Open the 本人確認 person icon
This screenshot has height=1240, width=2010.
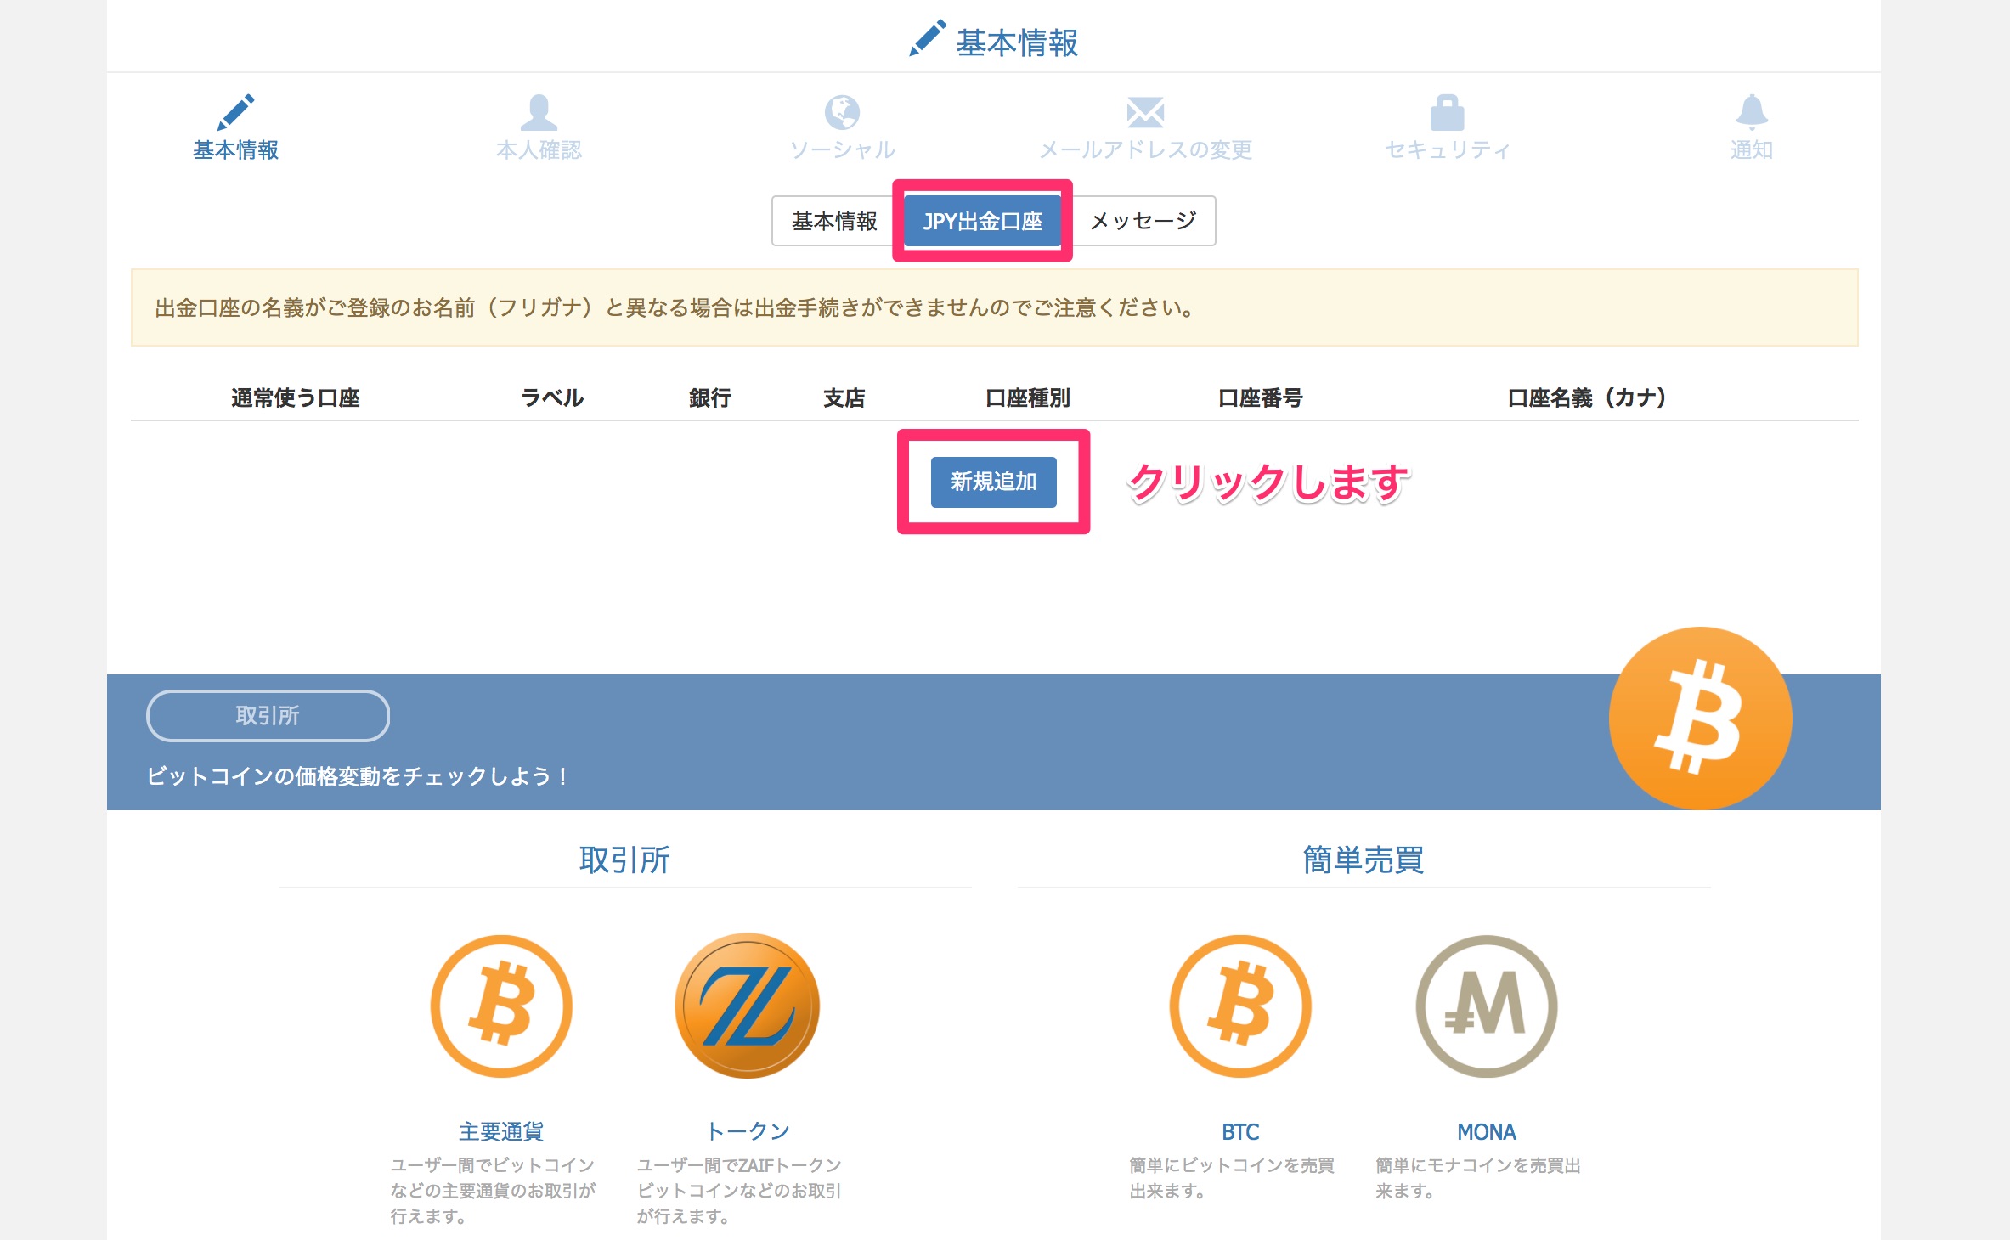point(539,111)
